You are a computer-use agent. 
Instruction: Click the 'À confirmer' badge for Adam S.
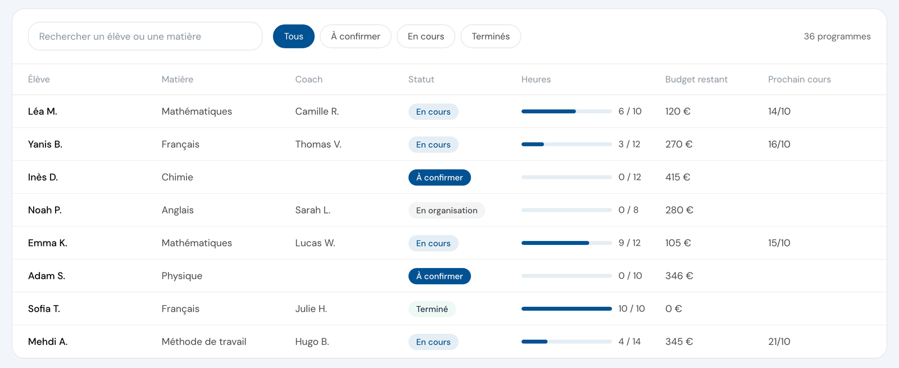(x=439, y=276)
